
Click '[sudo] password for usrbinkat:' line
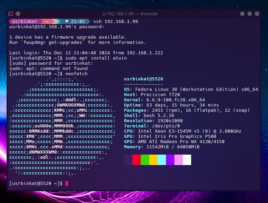coord(51,63)
